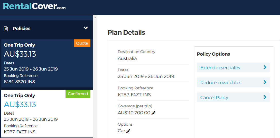
Task: Click the confirmed policy AU$33.13 price
Action: [x=20, y=105]
